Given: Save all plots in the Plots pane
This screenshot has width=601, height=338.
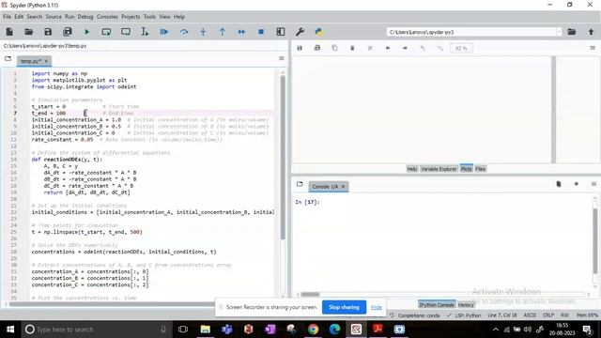Looking at the screenshot, I should point(317,48).
